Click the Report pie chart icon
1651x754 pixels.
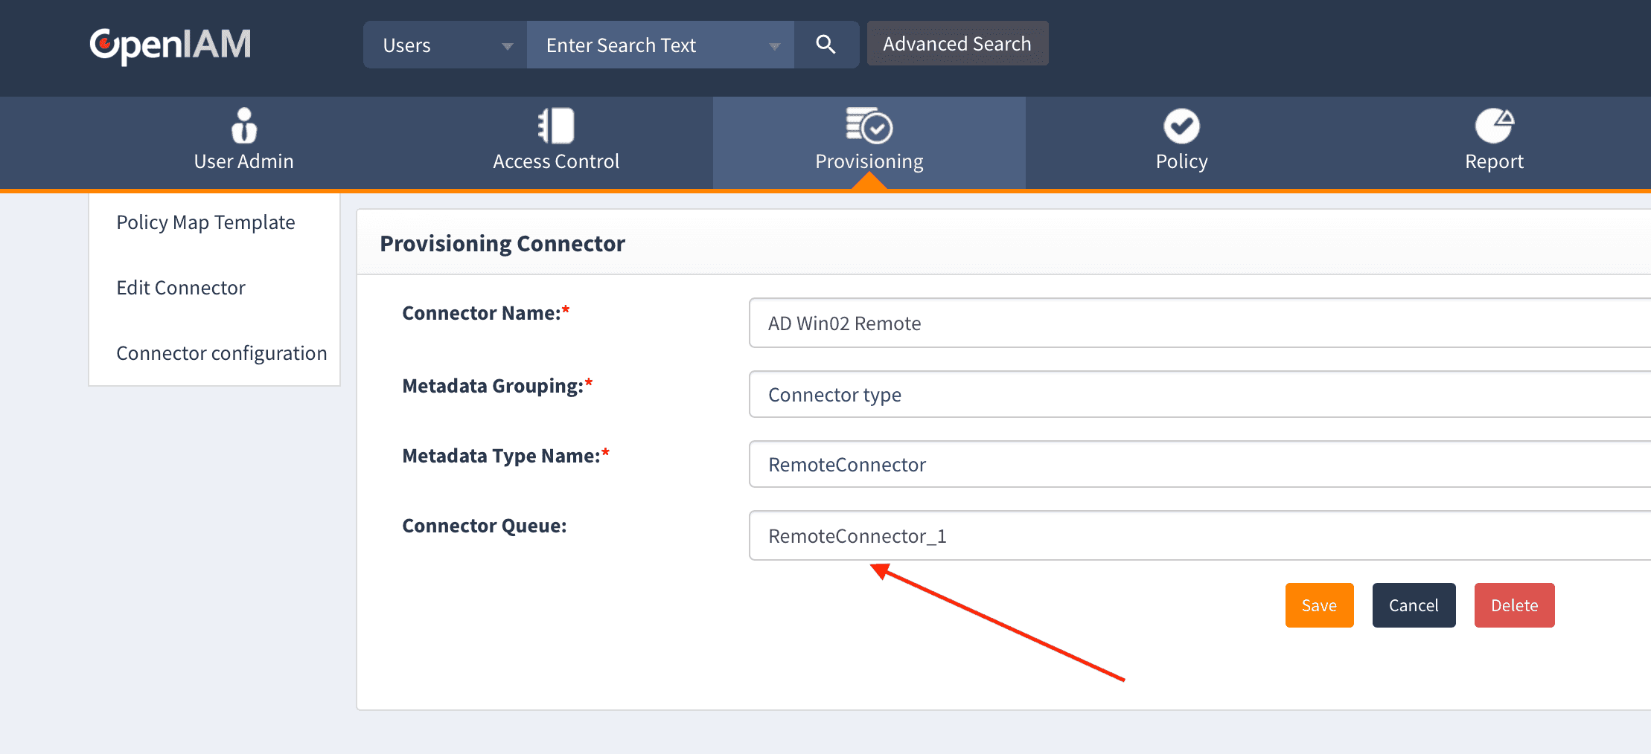pos(1494,126)
